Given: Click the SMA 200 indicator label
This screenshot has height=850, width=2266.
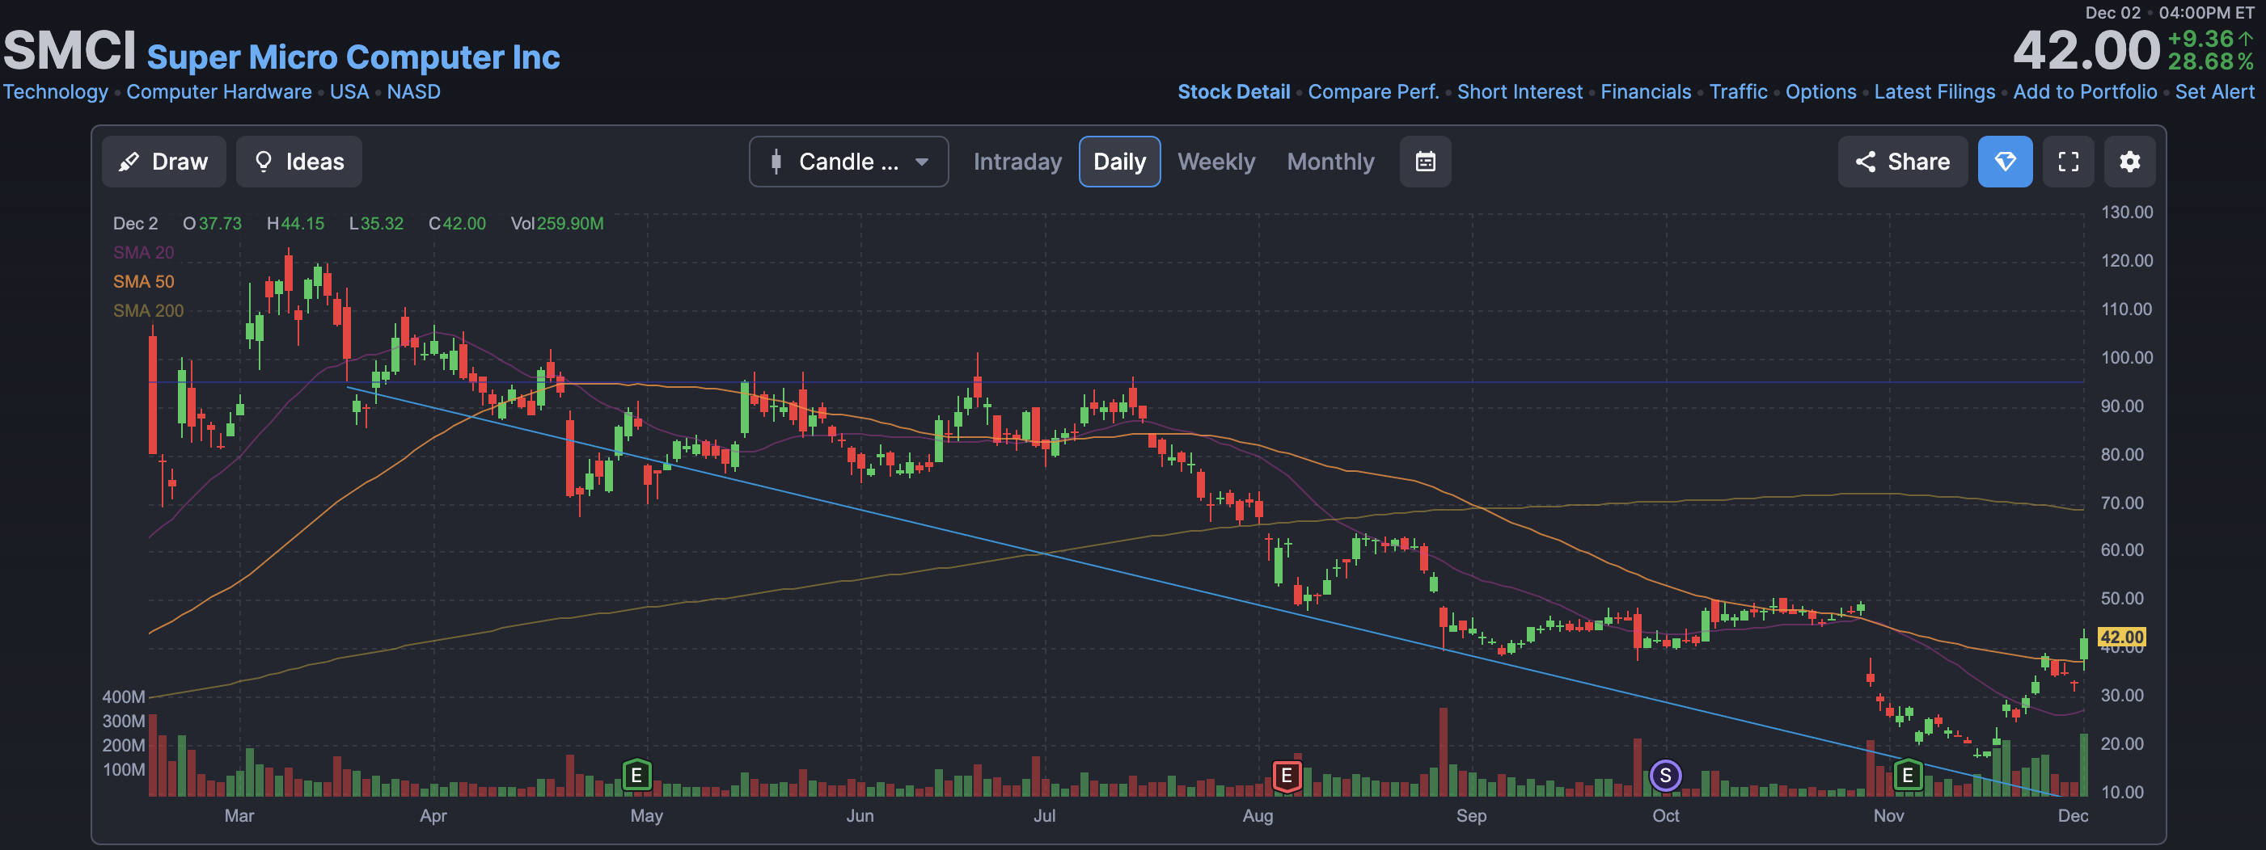Looking at the screenshot, I should (148, 310).
